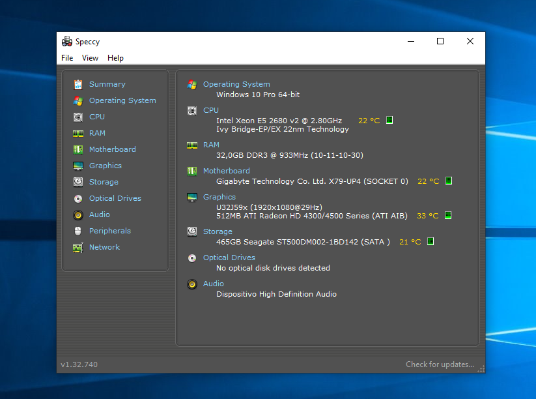Image resolution: width=536 pixels, height=399 pixels.
Task: Click the Speccy app icon in title bar
Action: click(66, 42)
